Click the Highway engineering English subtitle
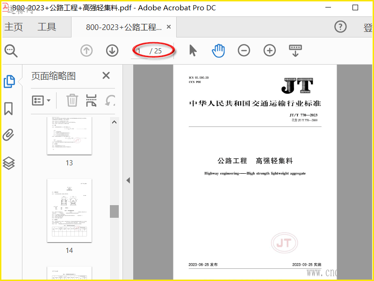 tap(255, 173)
